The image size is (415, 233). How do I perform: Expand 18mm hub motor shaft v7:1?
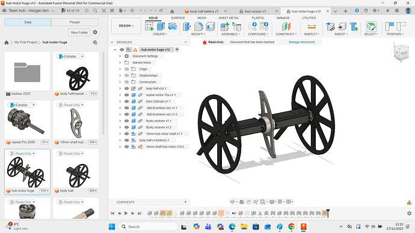tap(120, 134)
